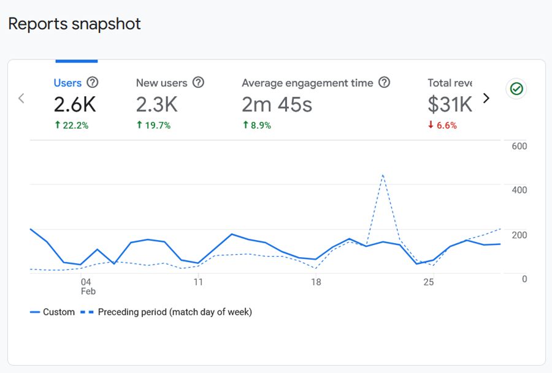Click the red down arrow 6.6% indicator
This screenshot has width=552, height=373.
[x=442, y=126]
